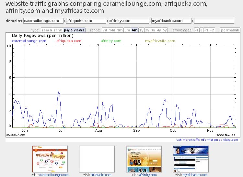This screenshot has height=177, width=243.
Task: Click the ©2006 Alexa copyright text
Action: click(16, 135)
